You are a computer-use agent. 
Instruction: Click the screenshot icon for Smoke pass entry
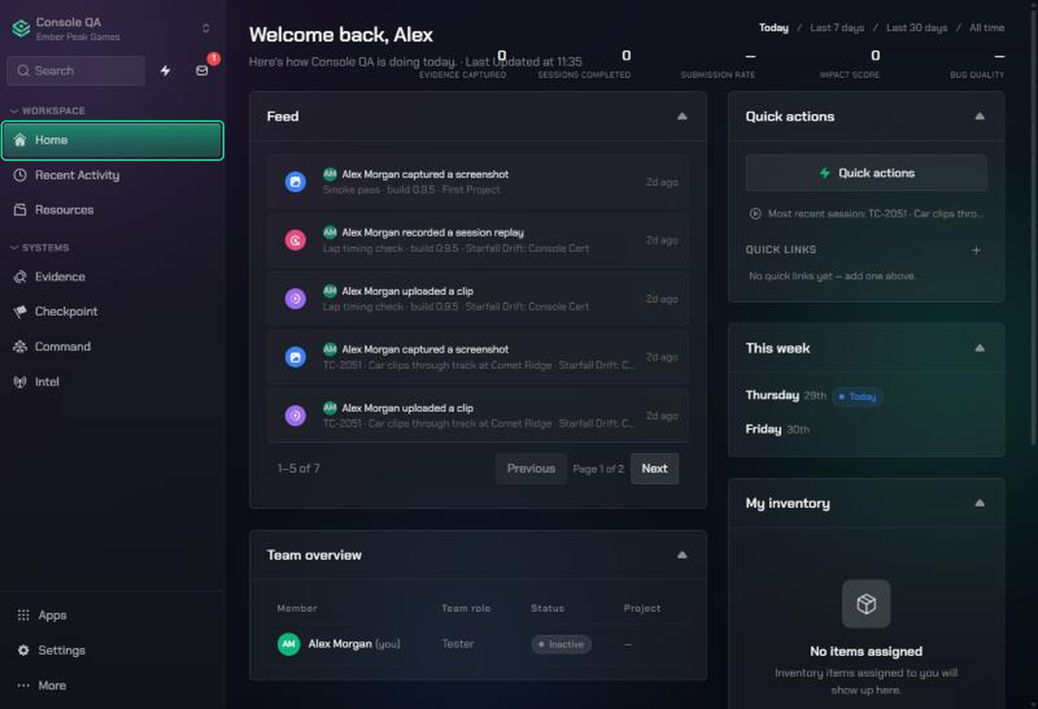(295, 182)
